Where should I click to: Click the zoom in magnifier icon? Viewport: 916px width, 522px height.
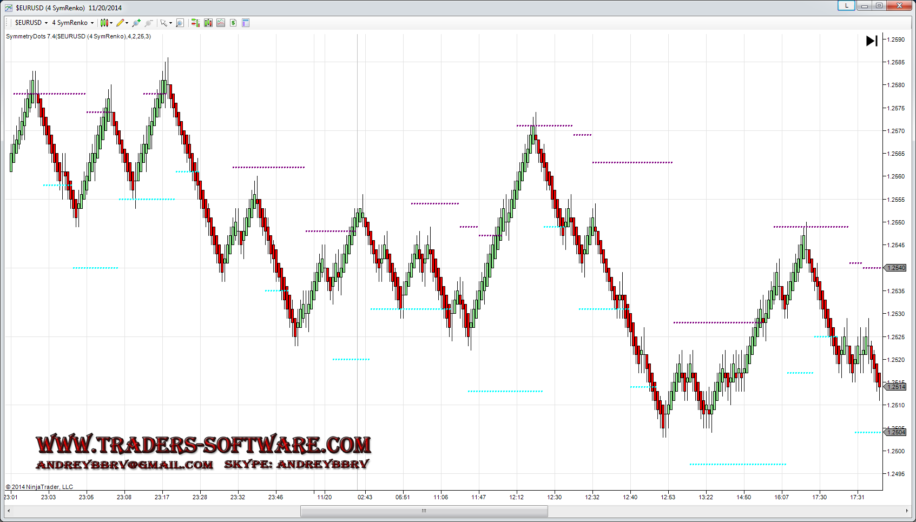click(136, 23)
